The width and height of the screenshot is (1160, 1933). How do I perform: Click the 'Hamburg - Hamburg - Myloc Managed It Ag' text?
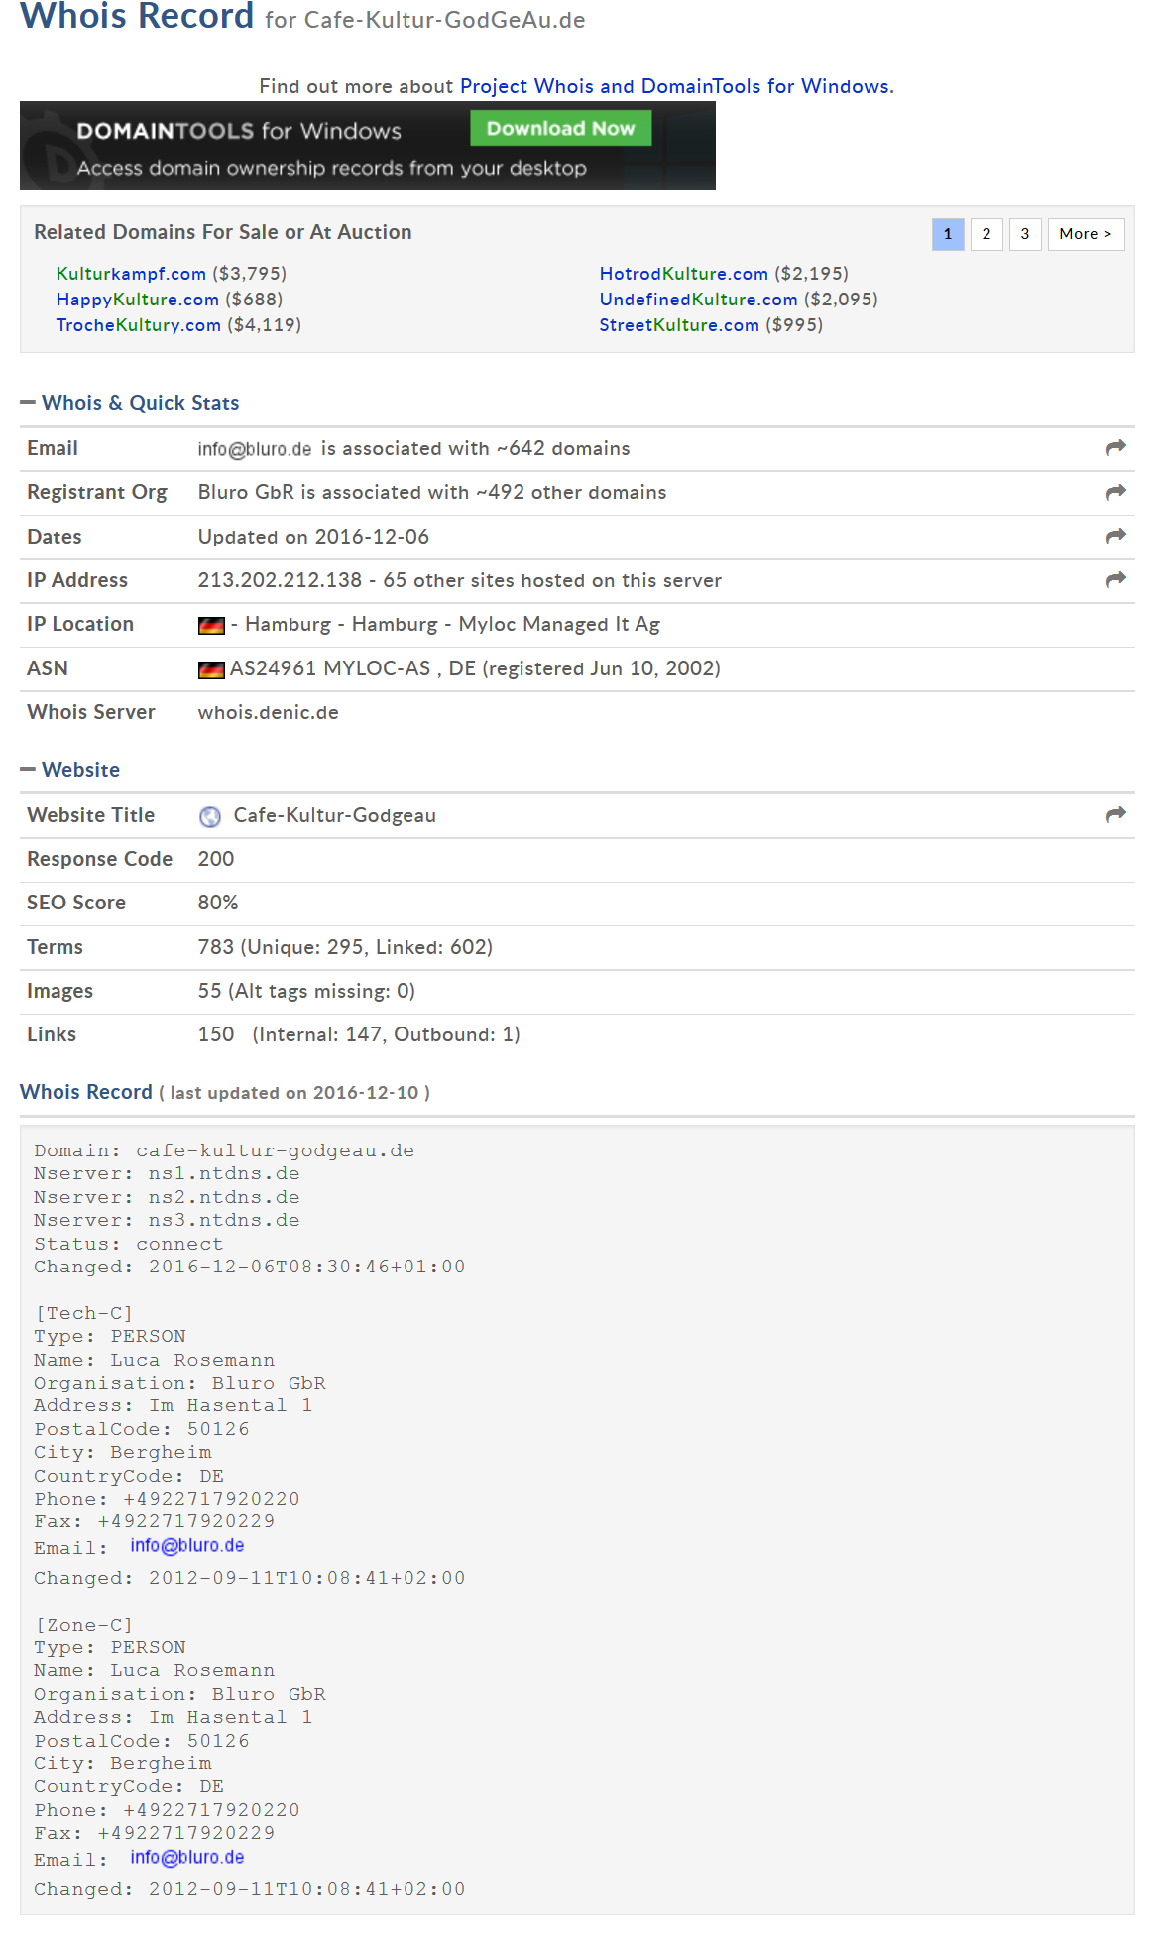[452, 625]
